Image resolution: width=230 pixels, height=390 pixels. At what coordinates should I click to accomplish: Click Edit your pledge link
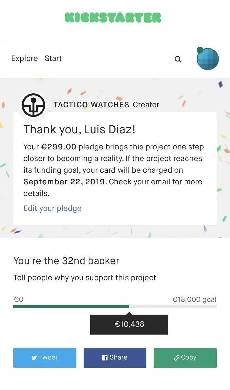coord(52,208)
